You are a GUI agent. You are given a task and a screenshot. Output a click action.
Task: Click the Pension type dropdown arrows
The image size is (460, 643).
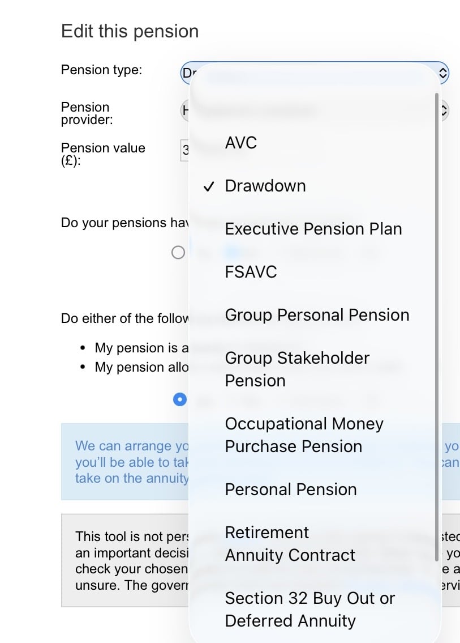444,73
